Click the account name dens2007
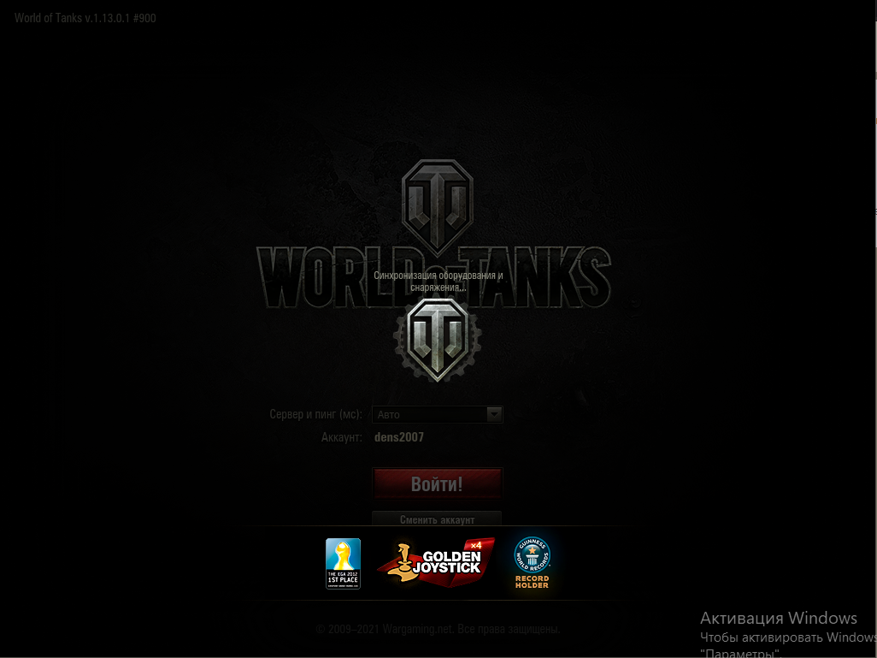The height and width of the screenshot is (658, 877). pos(399,437)
